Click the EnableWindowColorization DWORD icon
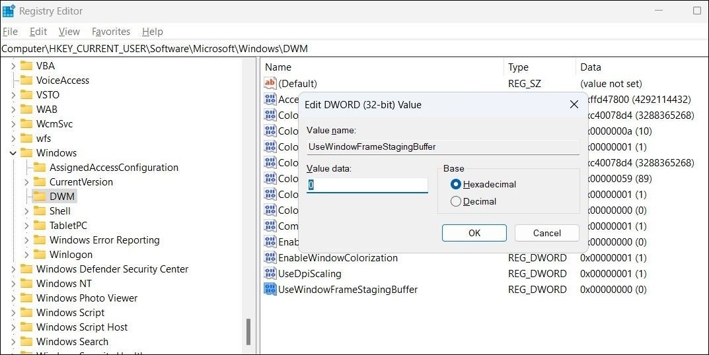Screen dimensions: 709x355 (x=270, y=258)
